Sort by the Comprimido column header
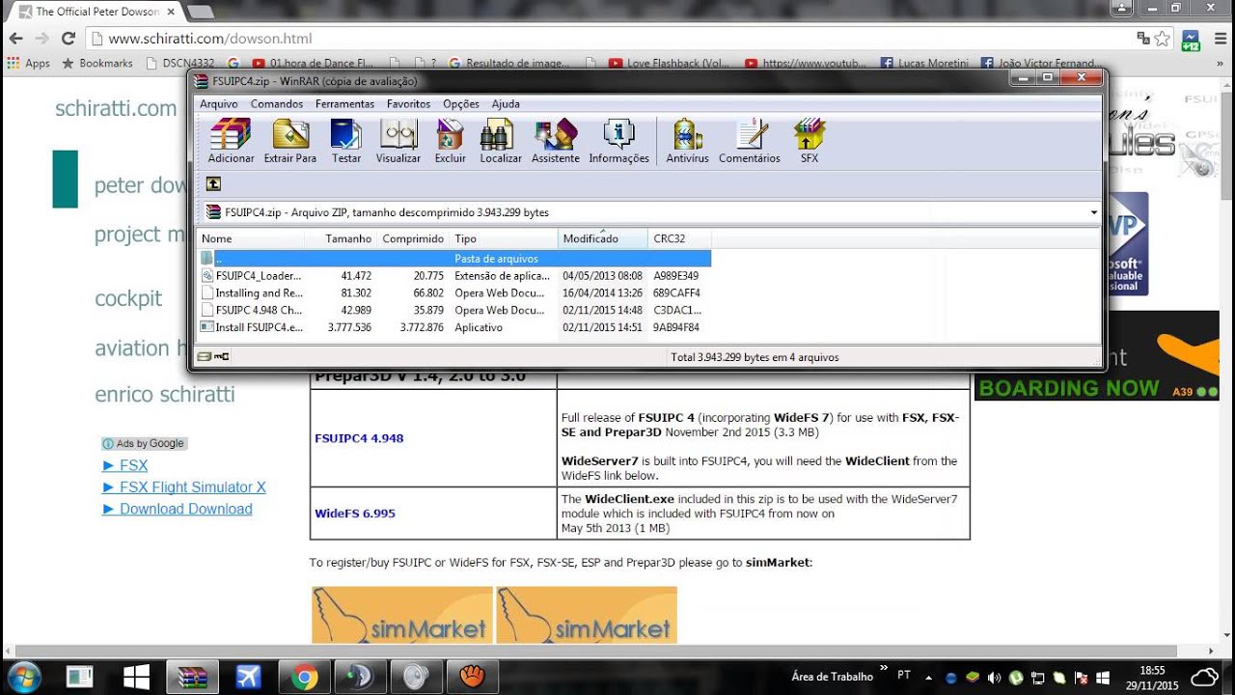 [413, 238]
